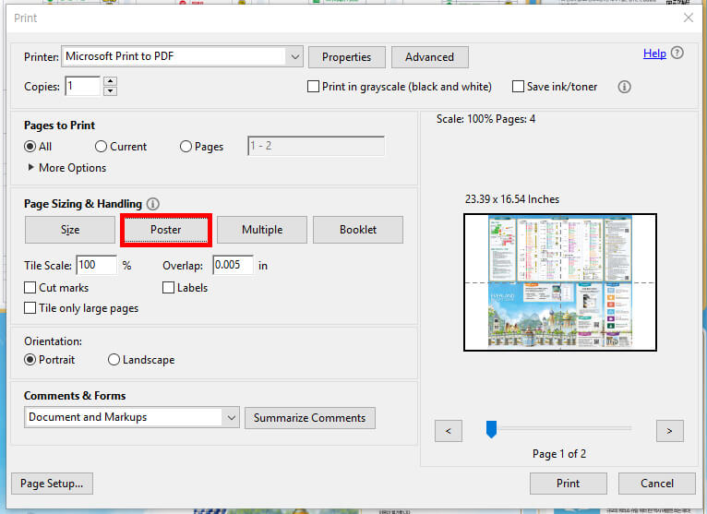Click the Tile Scale input field
This screenshot has width=707, height=514.
pos(97,265)
